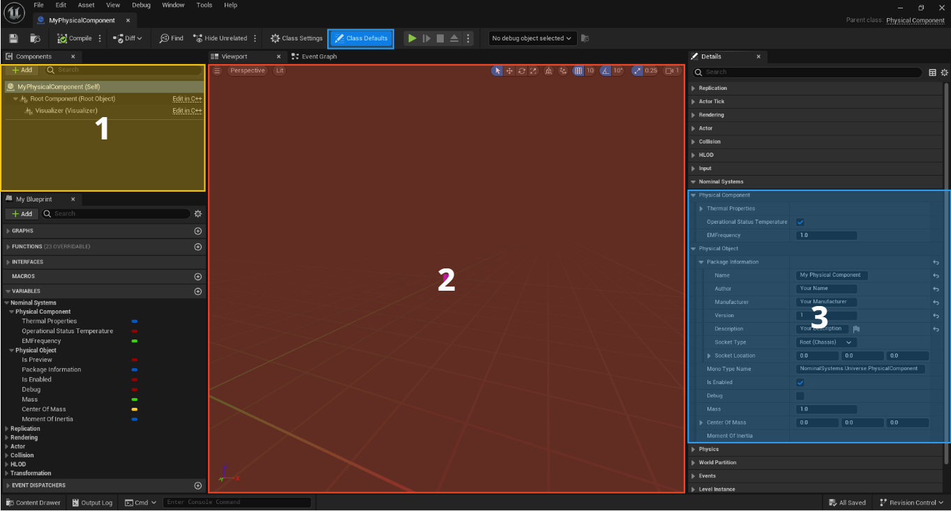Click the Browse to asset folder icon
Image resolution: width=951 pixels, height=511 pixels.
point(35,38)
